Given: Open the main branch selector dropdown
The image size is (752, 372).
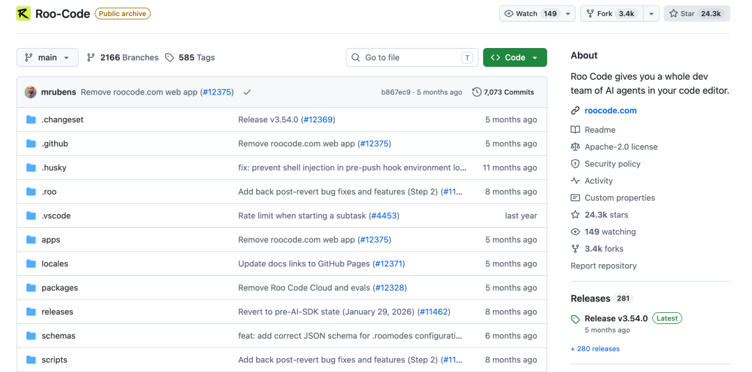Looking at the screenshot, I should click(x=47, y=58).
